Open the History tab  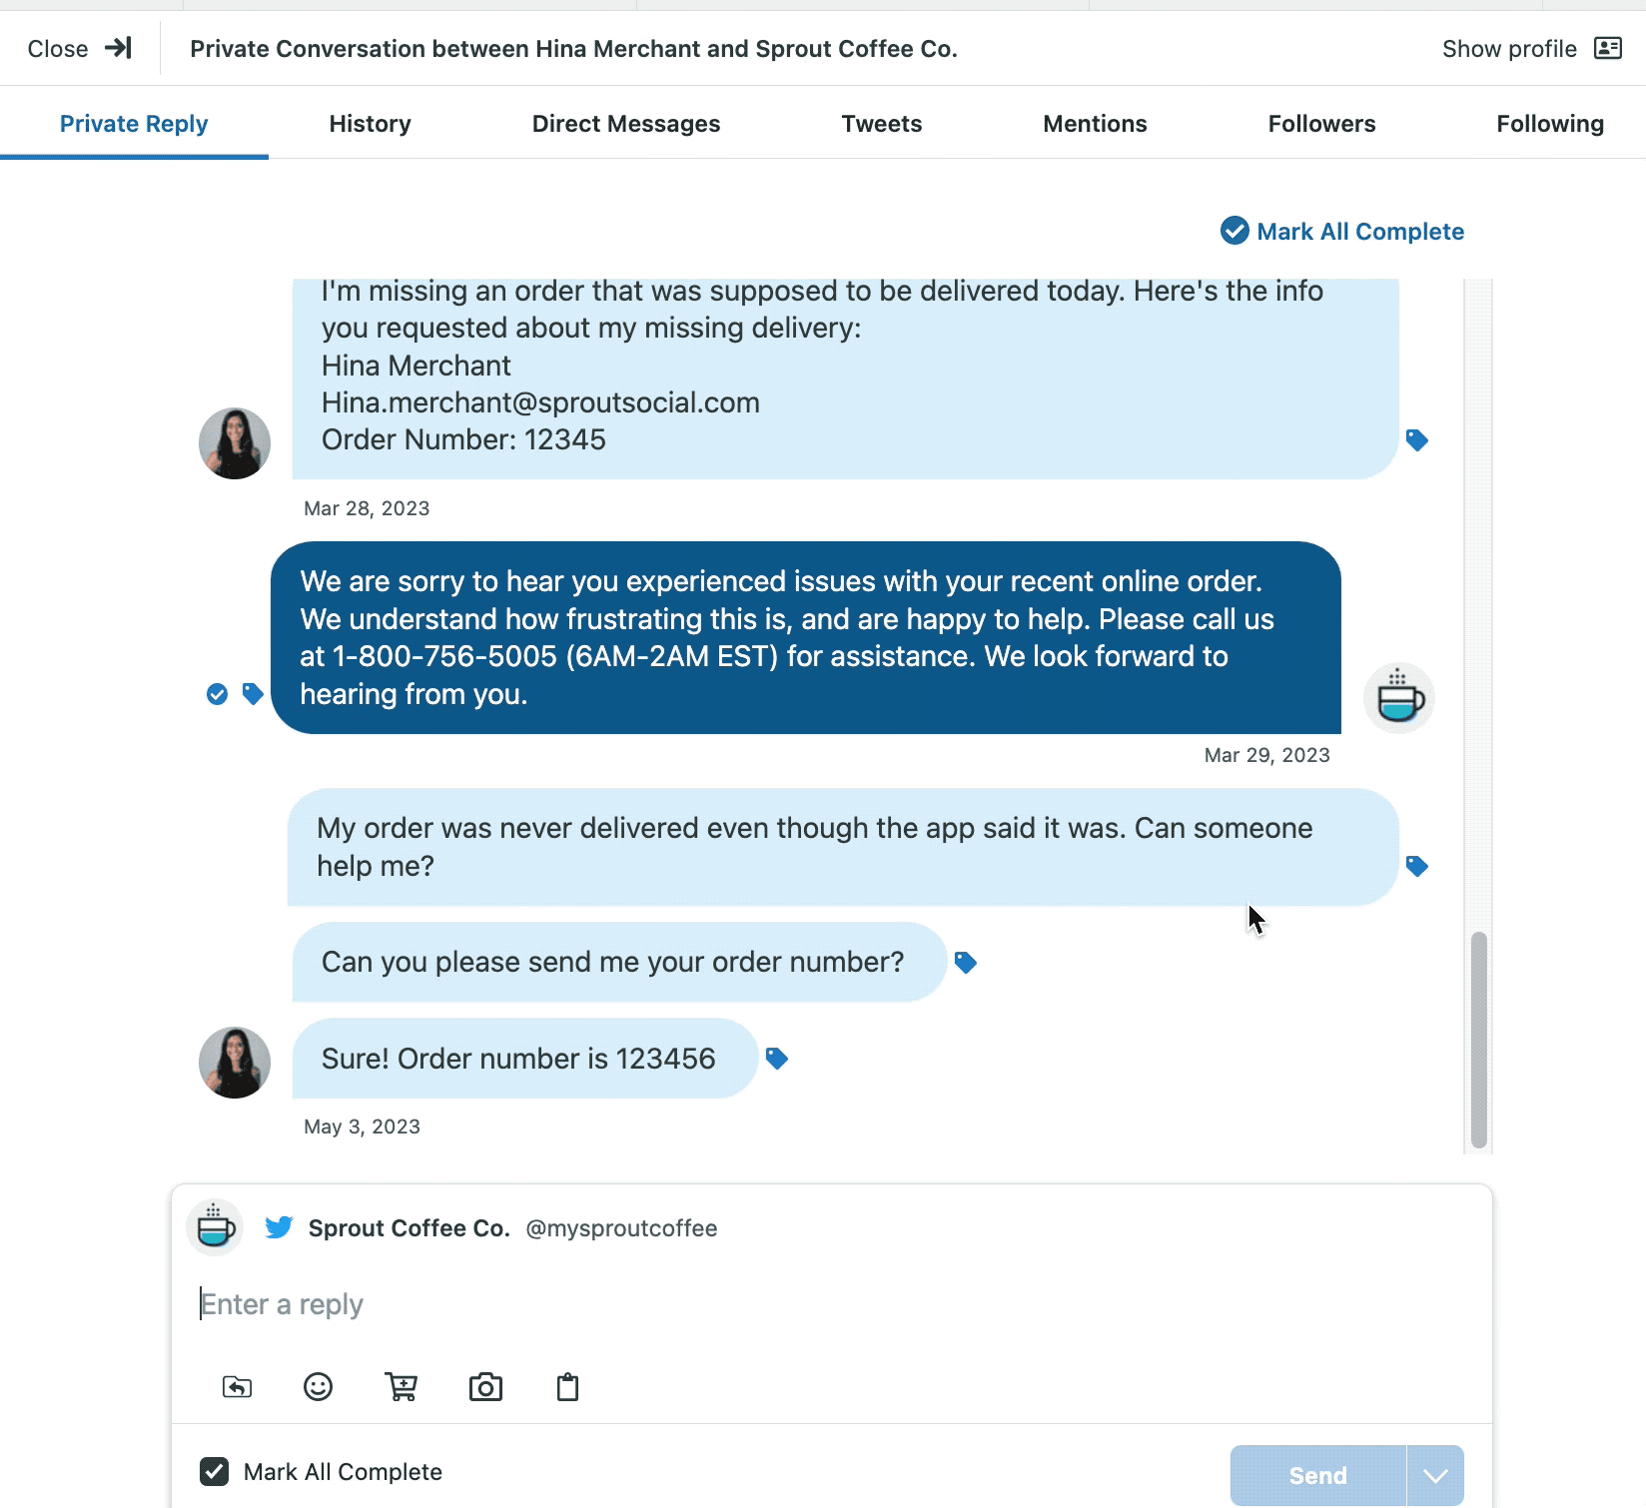pos(370,124)
